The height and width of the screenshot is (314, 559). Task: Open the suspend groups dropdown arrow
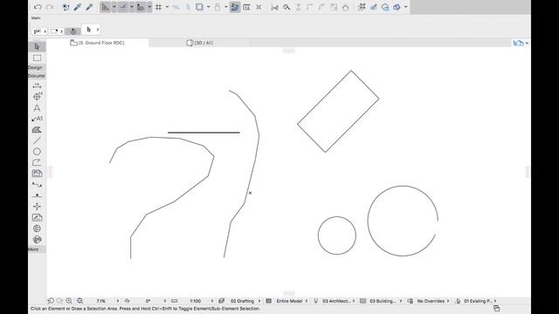(x=208, y=7)
